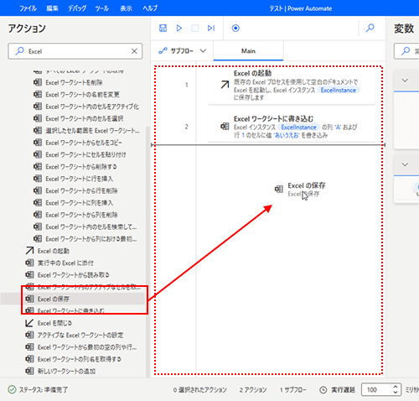Open the 表示 menu
Image resolution: width=419 pixels, height=401 pixels.
(x=126, y=8)
